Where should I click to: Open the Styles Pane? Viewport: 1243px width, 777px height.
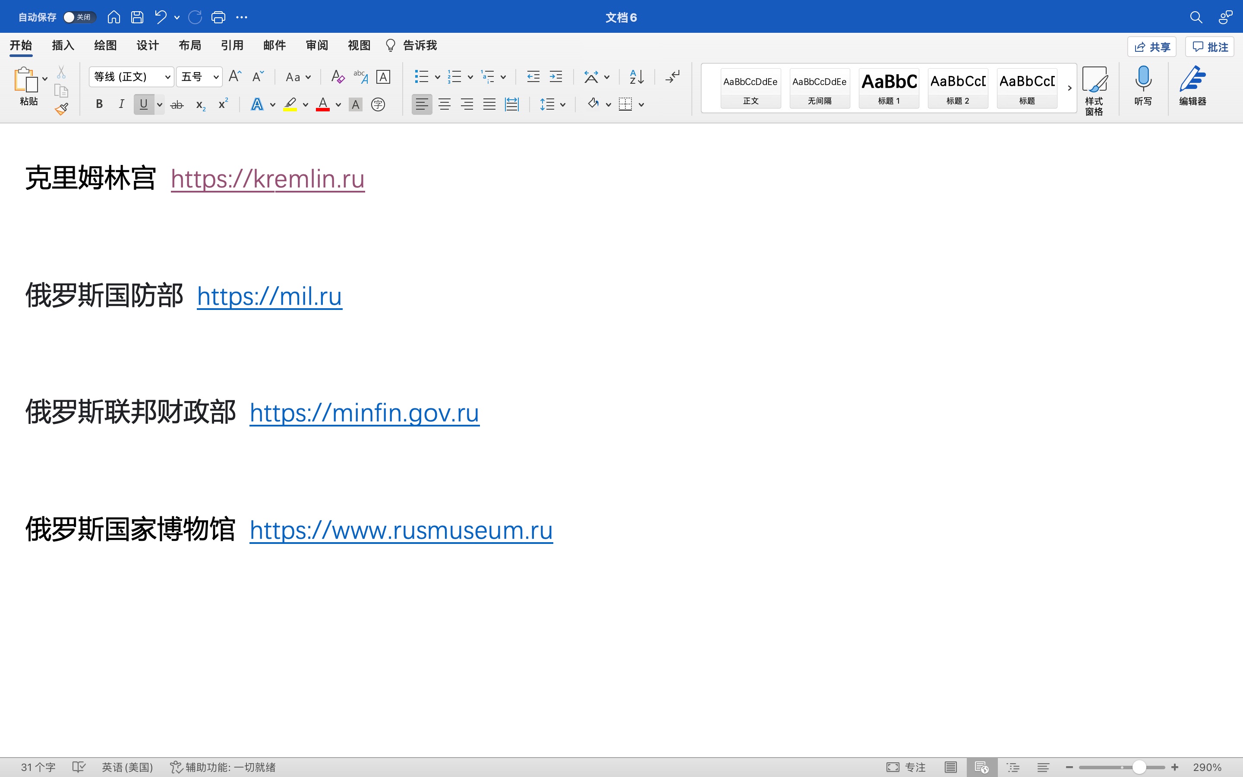pyautogui.click(x=1094, y=91)
